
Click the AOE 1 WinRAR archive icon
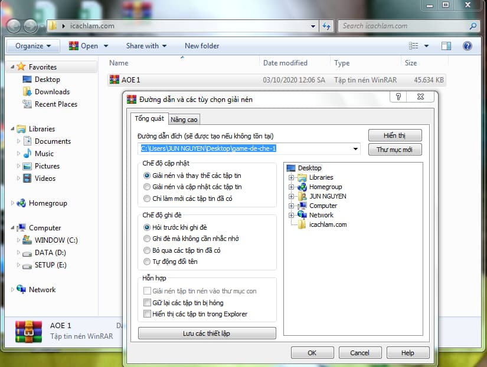(115, 80)
